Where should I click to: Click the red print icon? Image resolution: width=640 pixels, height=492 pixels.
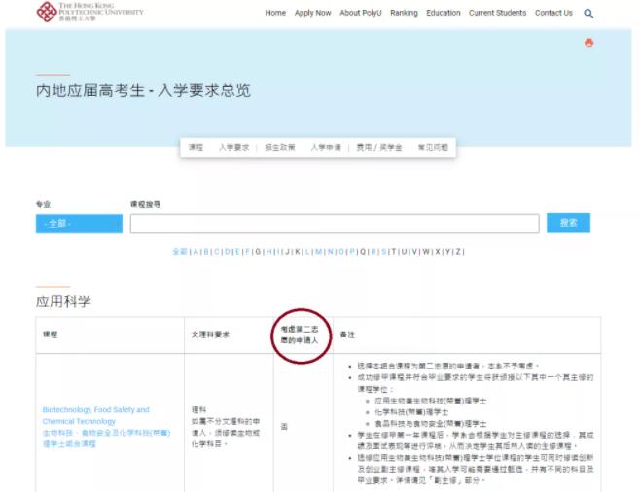(x=588, y=43)
